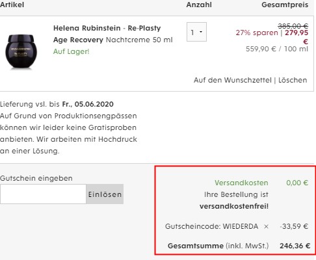
Task: Open Helena Rubinstein Re-Plasty product title
Action: point(113,34)
